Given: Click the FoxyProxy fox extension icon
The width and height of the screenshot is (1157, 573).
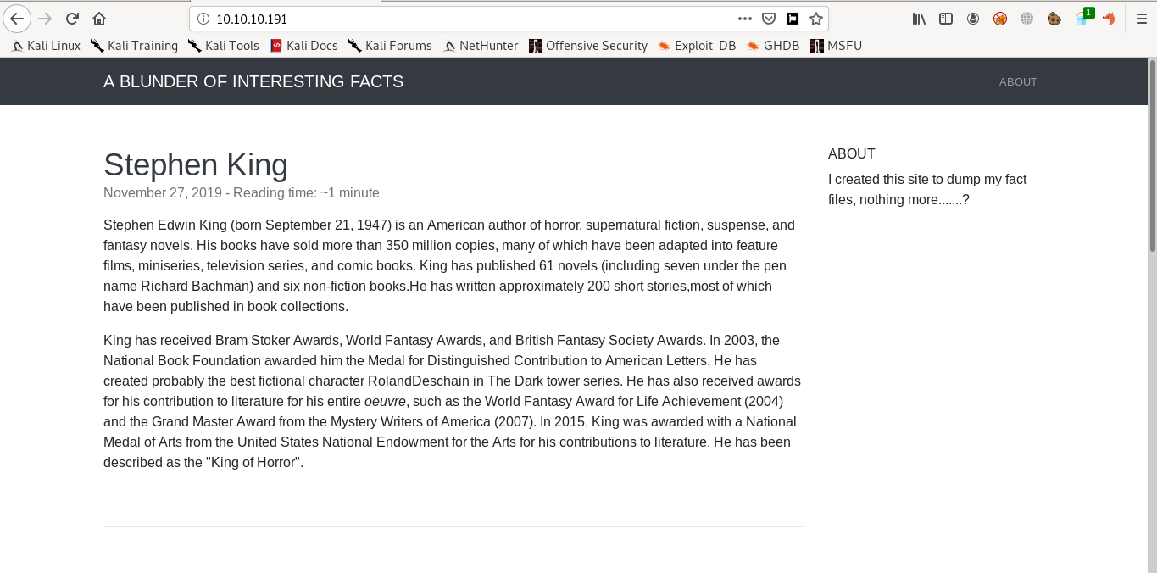Looking at the screenshot, I should [x=1109, y=19].
